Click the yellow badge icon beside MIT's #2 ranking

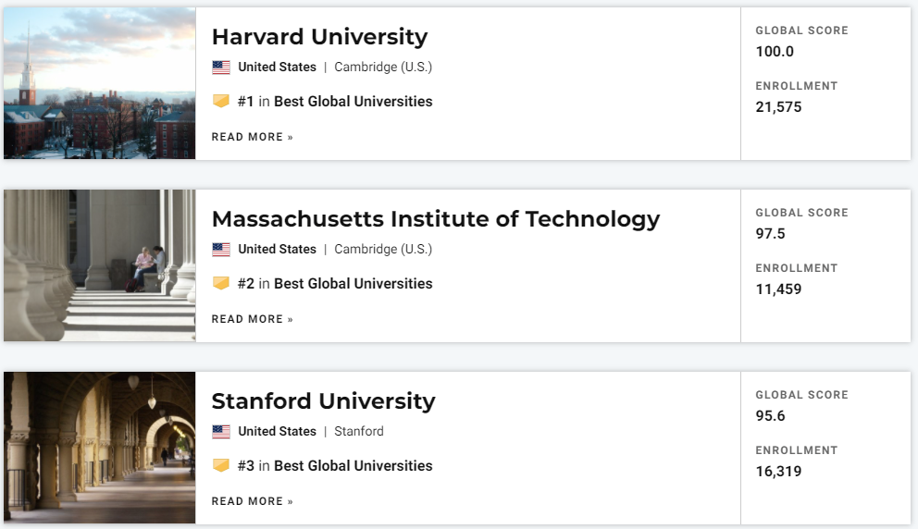(x=221, y=284)
